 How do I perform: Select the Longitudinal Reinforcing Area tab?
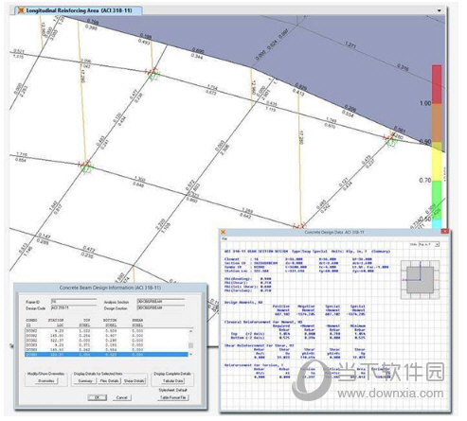(79, 10)
